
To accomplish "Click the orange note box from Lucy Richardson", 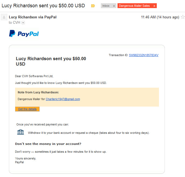I will [87, 97].
